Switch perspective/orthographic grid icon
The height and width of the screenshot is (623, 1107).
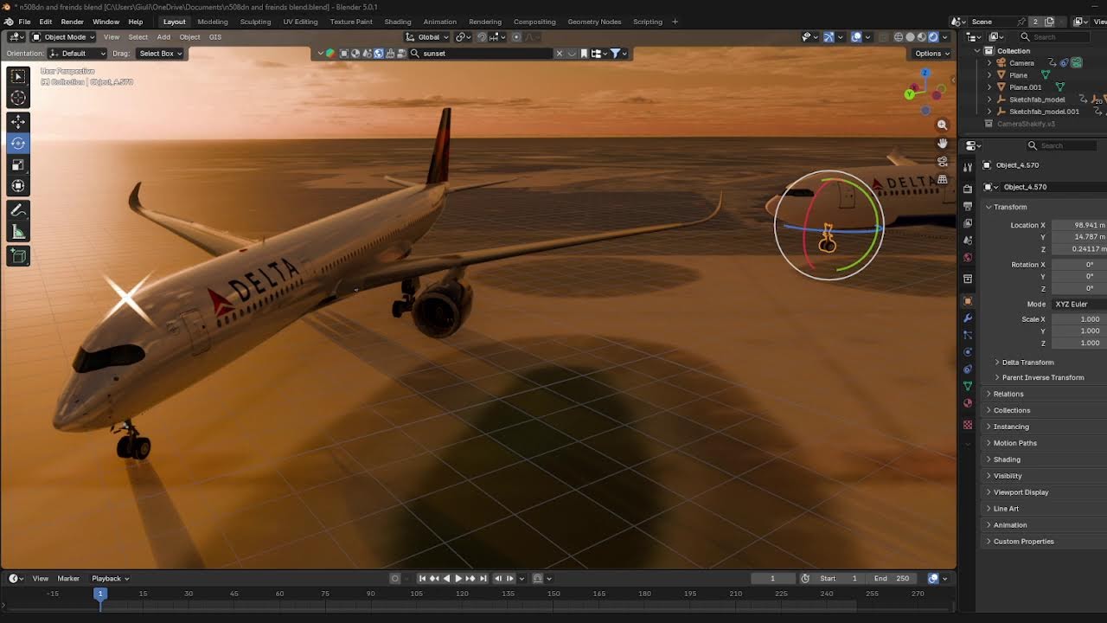pyautogui.click(x=942, y=179)
